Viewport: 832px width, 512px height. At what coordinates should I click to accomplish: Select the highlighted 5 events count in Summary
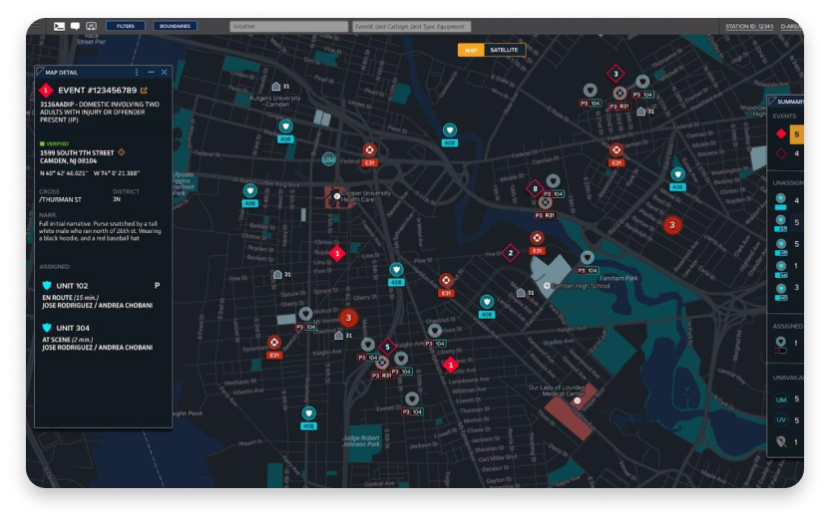coord(796,134)
